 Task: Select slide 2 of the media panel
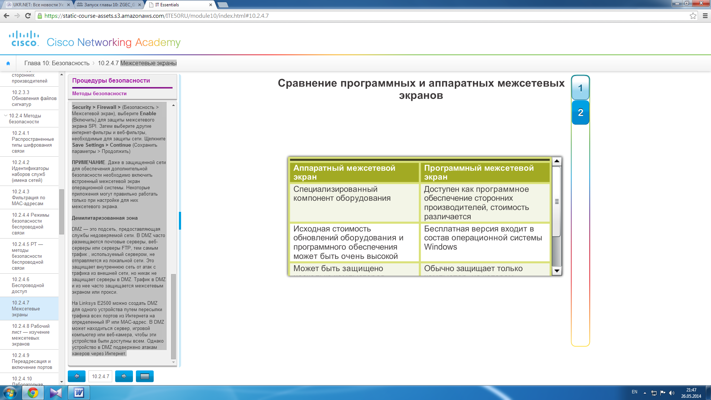click(x=580, y=112)
